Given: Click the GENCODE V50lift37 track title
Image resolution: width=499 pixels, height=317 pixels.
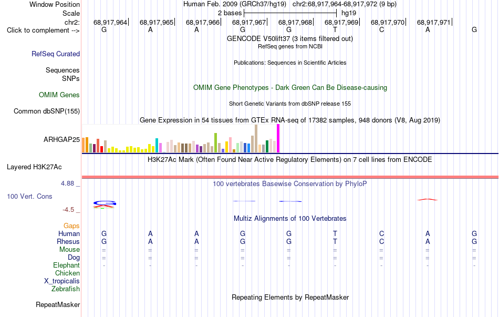Looking at the screenshot, I should click(290, 38).
